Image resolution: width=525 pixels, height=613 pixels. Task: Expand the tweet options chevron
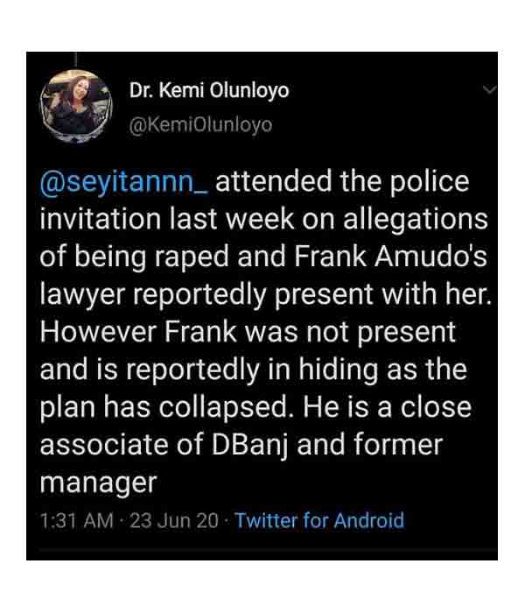pyautogui.click(x=489, y=90)
